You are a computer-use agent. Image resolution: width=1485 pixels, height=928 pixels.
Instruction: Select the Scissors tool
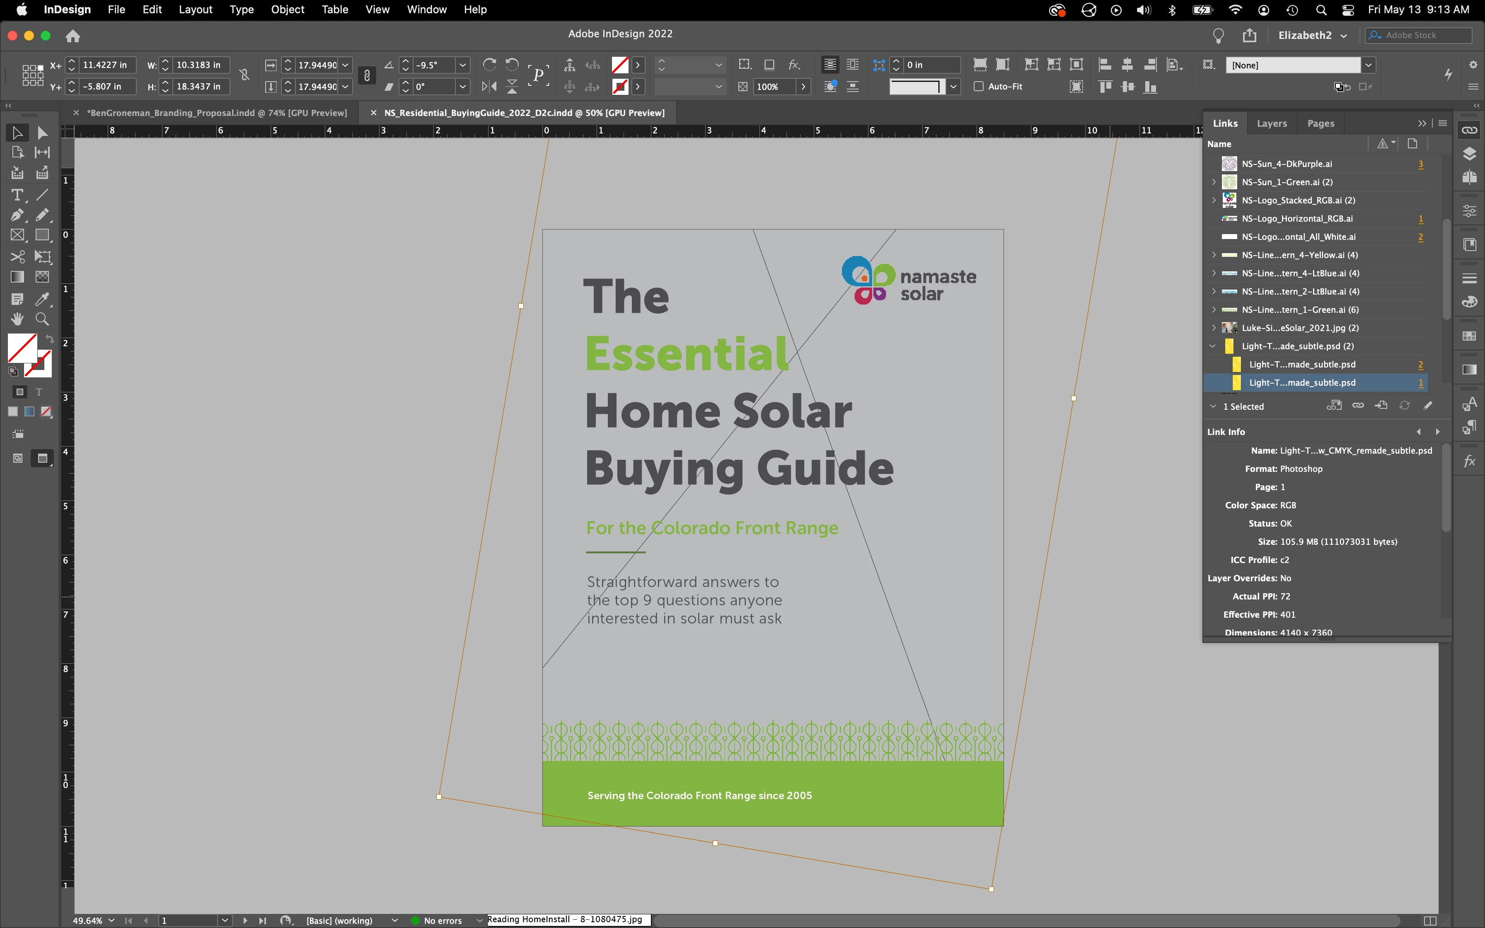pyautogui.click(x=17, y=256)
